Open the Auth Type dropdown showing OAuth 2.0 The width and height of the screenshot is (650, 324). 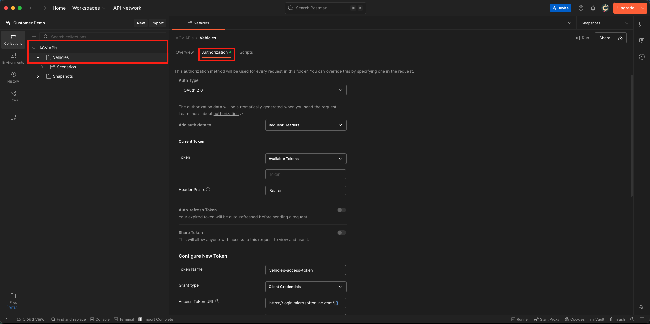[262, 90]
